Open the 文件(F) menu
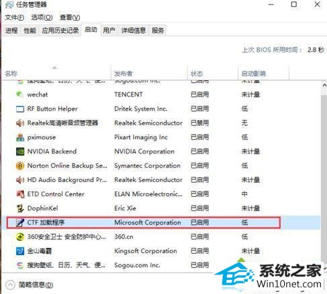Screen dimensions: 327x294 pyautogui.click(x=15, y=17)
